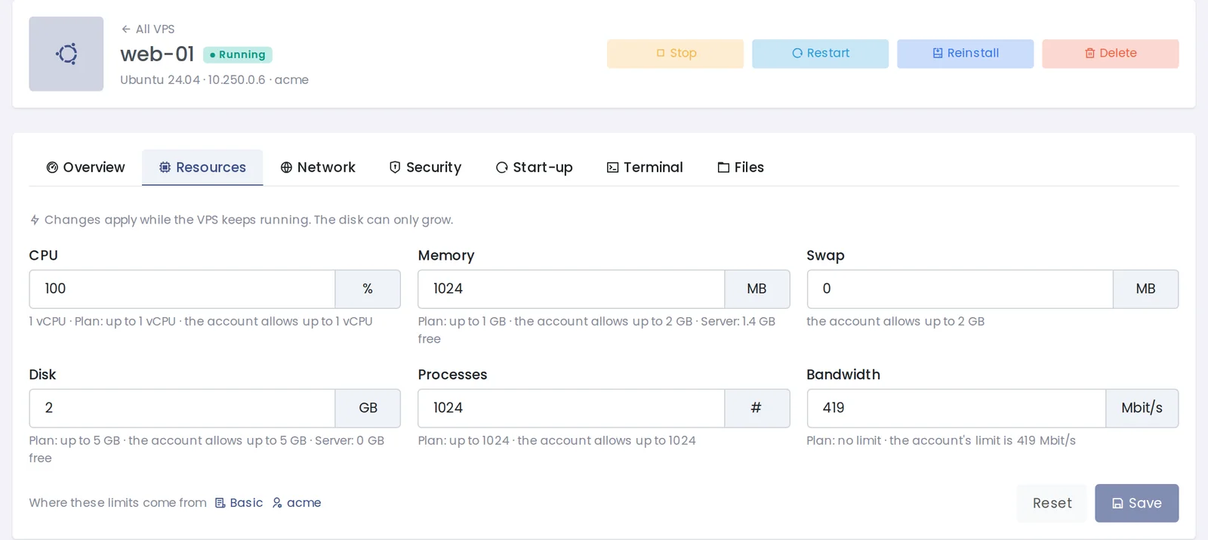Click the Disk GB input field
1208x540 pixels.
[x=182, y=408]
